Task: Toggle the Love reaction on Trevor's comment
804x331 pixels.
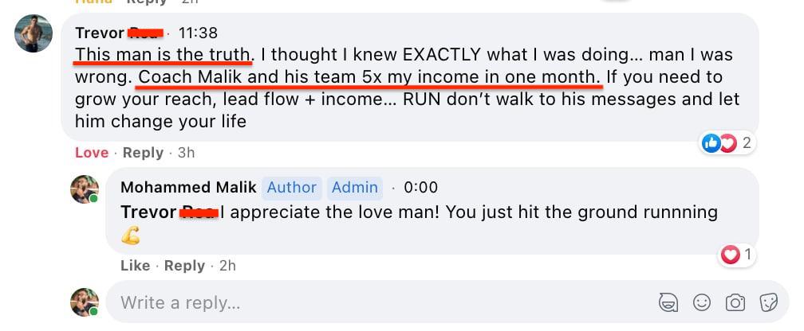Action: [x=91, y=153]
